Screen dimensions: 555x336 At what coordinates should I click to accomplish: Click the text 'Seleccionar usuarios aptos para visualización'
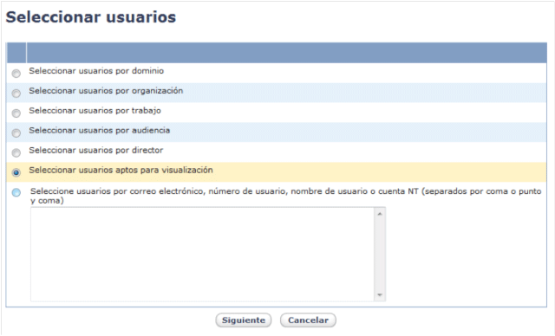[121, 171]
